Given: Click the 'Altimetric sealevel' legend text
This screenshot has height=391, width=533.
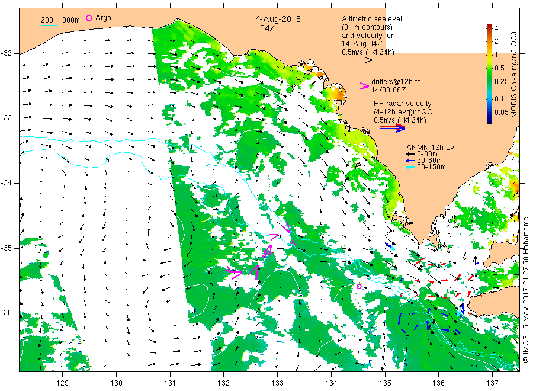Looking at the screenshot, I should coord(371,19).
